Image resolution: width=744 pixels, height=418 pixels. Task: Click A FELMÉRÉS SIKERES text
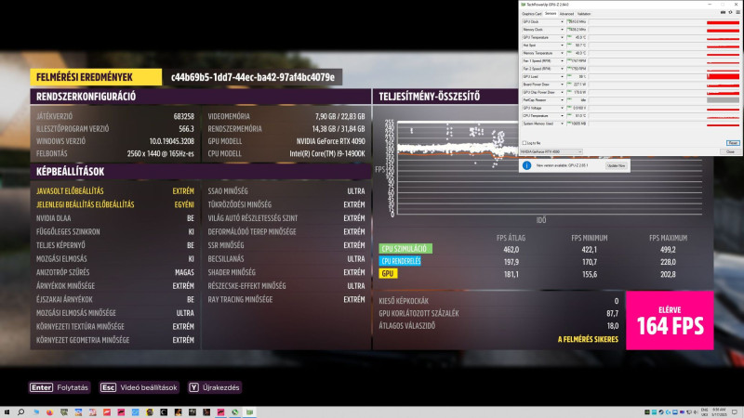(x=588, y=339)
